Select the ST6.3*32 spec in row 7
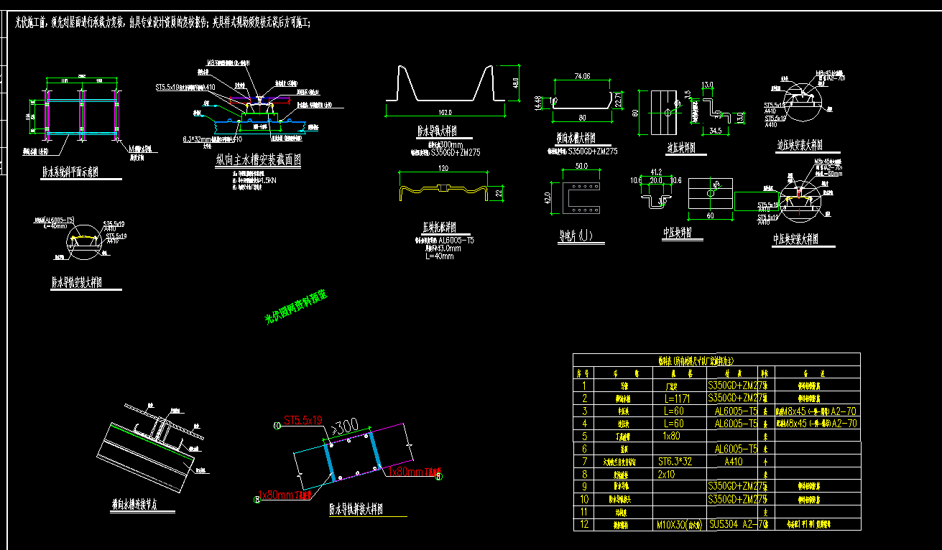This screenshot has width=942, height=550. [x=677, y=461]
